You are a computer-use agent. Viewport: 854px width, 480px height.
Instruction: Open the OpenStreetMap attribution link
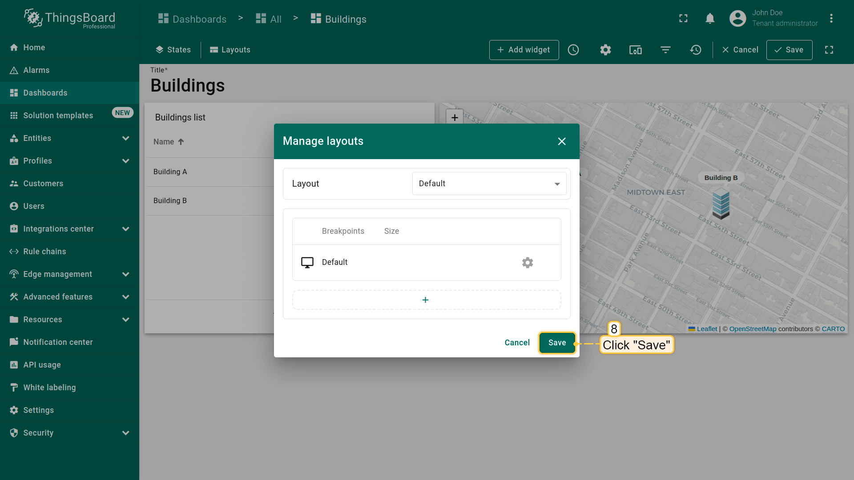click(753, 329)
